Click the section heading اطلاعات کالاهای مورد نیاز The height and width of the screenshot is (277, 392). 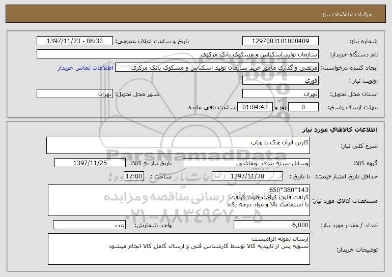point(340,129)
